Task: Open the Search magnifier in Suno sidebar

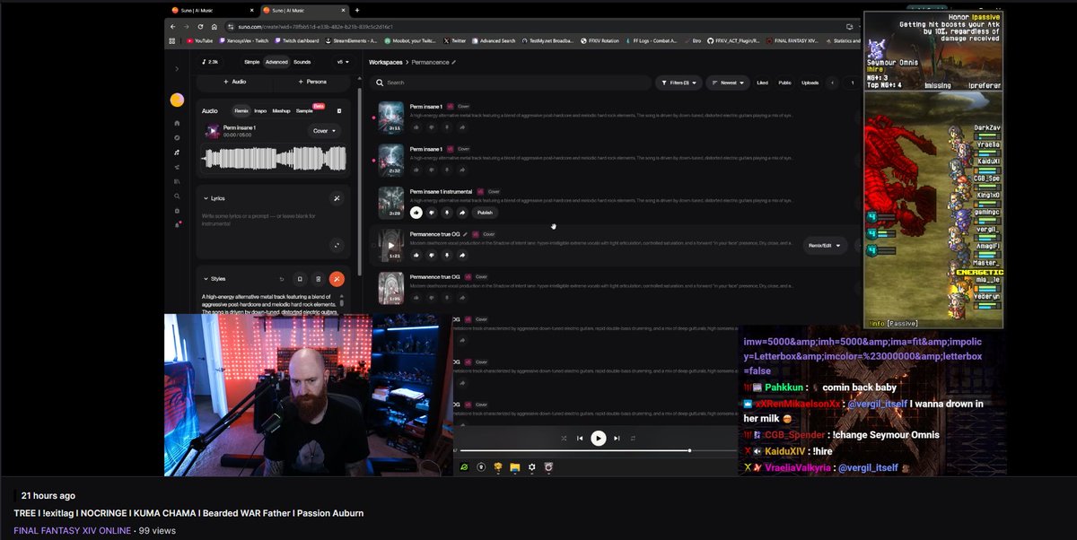Action: pyautogui.click(x=177, y=196)
